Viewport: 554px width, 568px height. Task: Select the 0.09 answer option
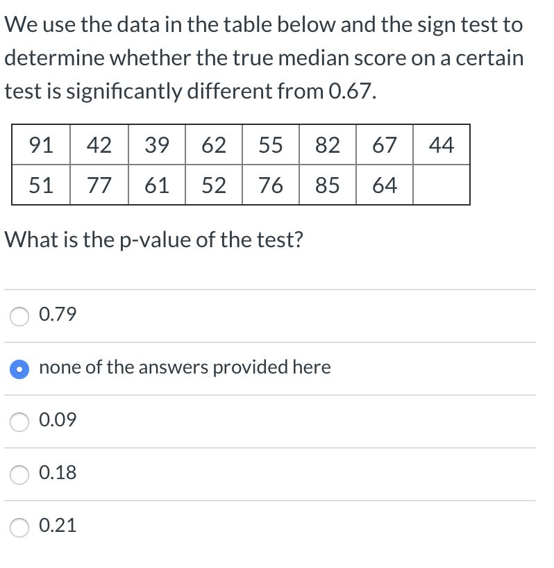(19, 421)
